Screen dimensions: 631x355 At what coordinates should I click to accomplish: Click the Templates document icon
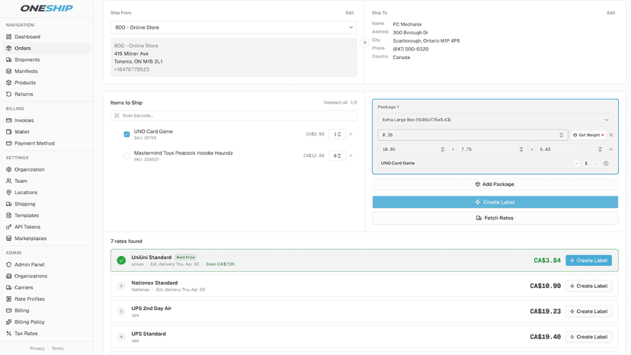tap(9, 216)
